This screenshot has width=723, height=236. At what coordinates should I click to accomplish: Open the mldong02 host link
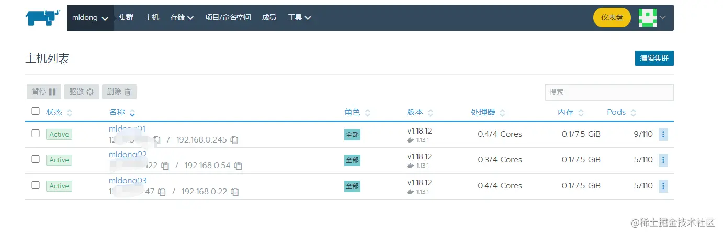tap(128, 155)
